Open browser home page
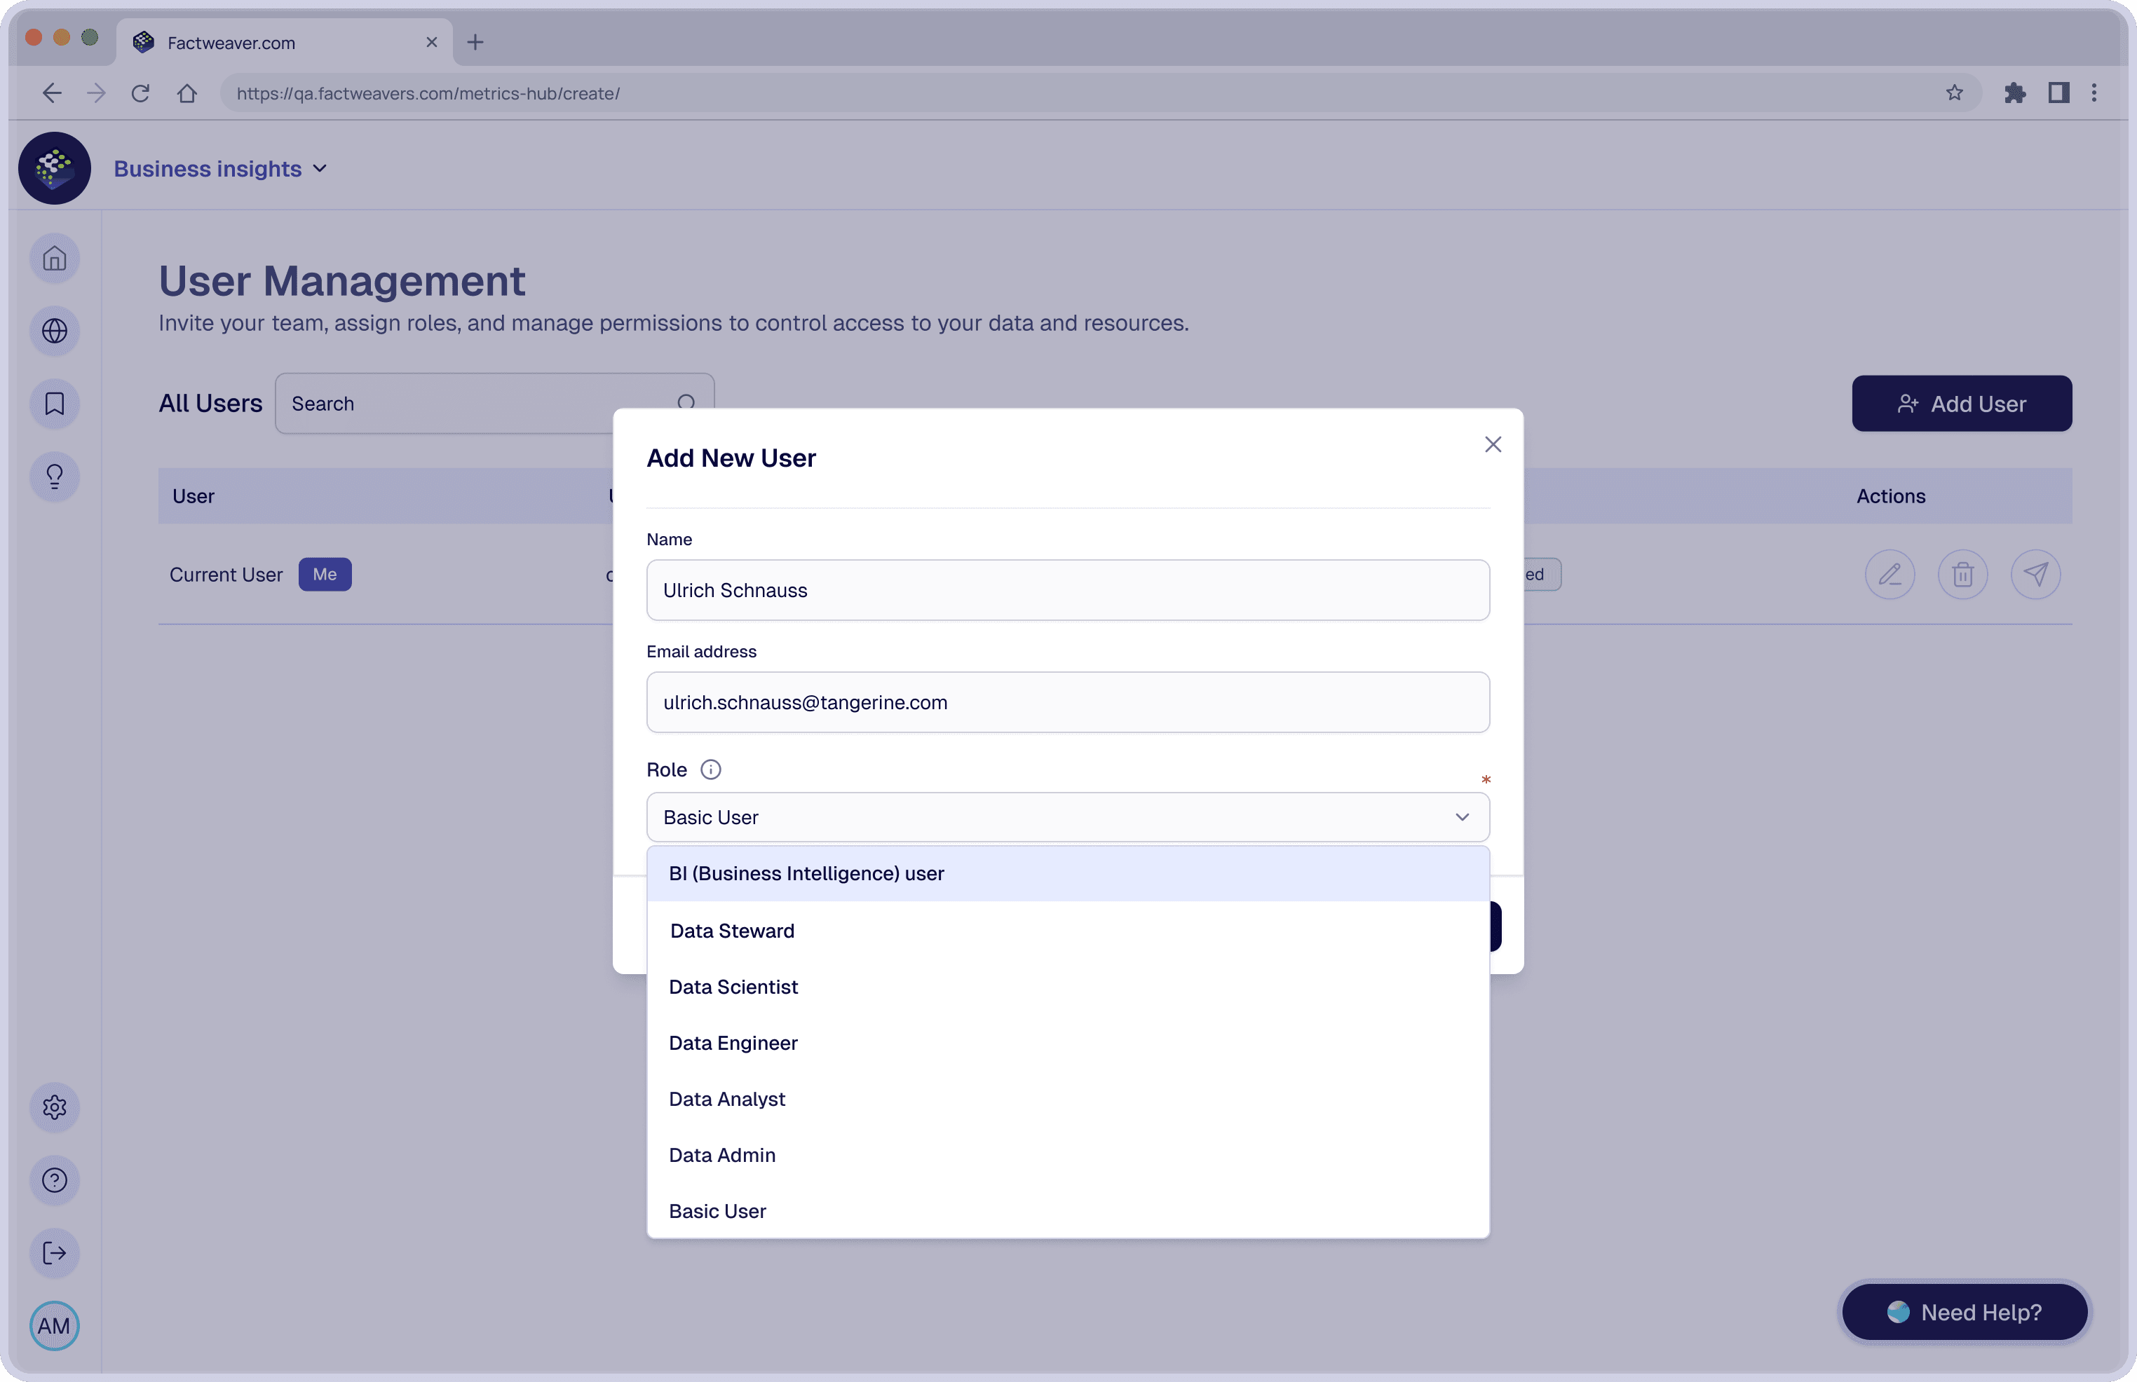The height and width of the screenshot is (1382, 2137). pos(186,93)
